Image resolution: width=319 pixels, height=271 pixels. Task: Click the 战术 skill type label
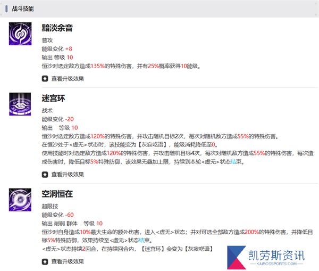click(x=47, y=111)
